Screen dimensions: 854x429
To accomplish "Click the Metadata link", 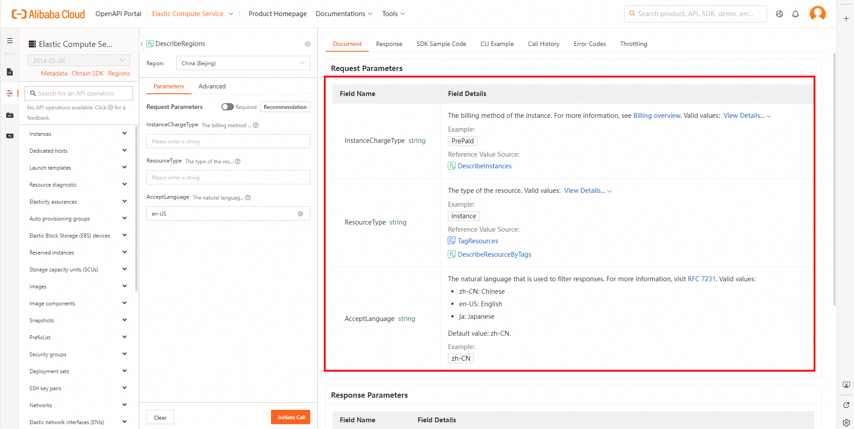I will click(x=54, y=73).
